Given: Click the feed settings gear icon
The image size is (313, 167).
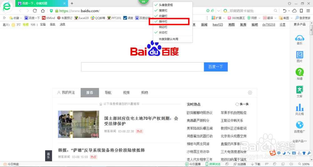Looking at the screenshot, I should [x=250, y=93].
